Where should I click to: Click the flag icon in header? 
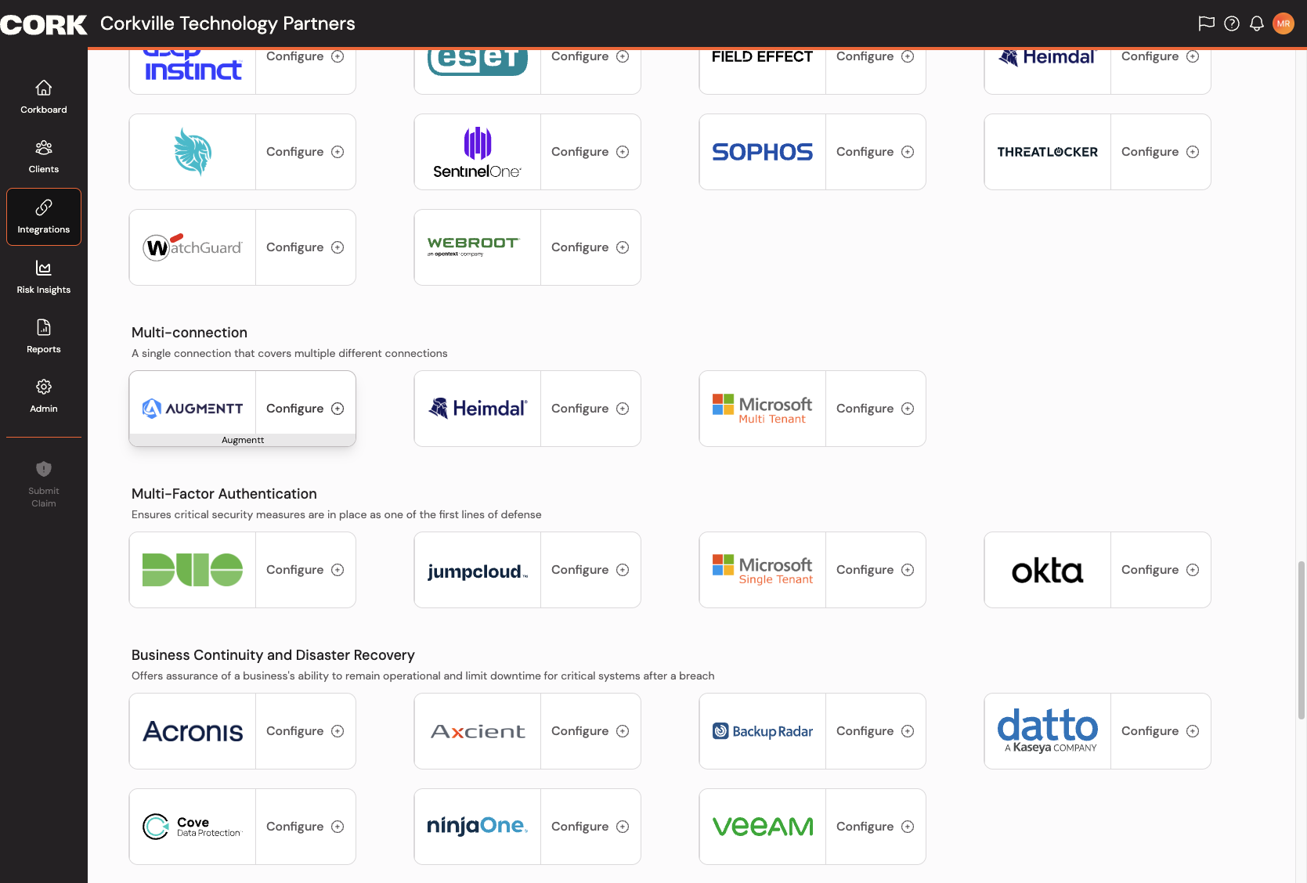click(x=1206, y=23)
